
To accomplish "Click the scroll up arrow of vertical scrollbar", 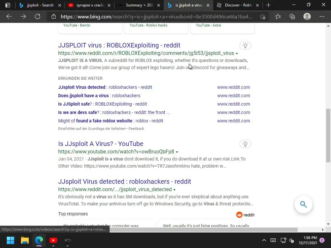I will [328, 26].
